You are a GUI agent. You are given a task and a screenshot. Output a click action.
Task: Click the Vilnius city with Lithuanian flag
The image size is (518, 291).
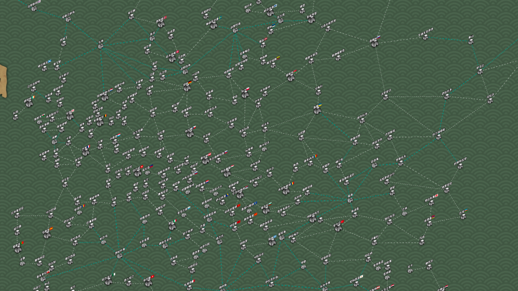point(273,65)
